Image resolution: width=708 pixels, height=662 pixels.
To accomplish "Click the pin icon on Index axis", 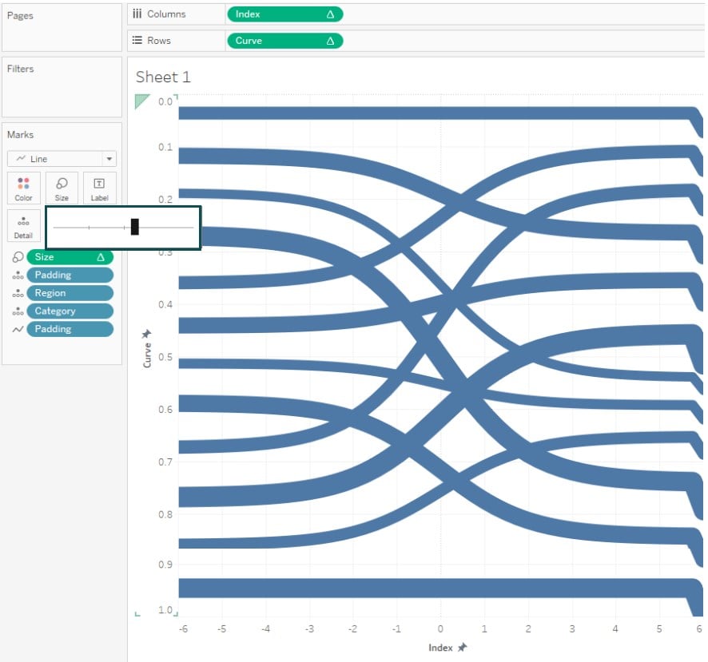I will coord(462,648).
